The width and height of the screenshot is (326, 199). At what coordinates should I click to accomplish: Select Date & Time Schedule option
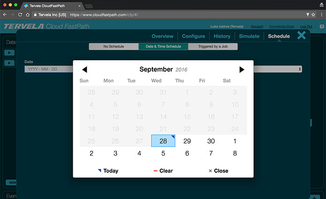(x=163, y=46)
